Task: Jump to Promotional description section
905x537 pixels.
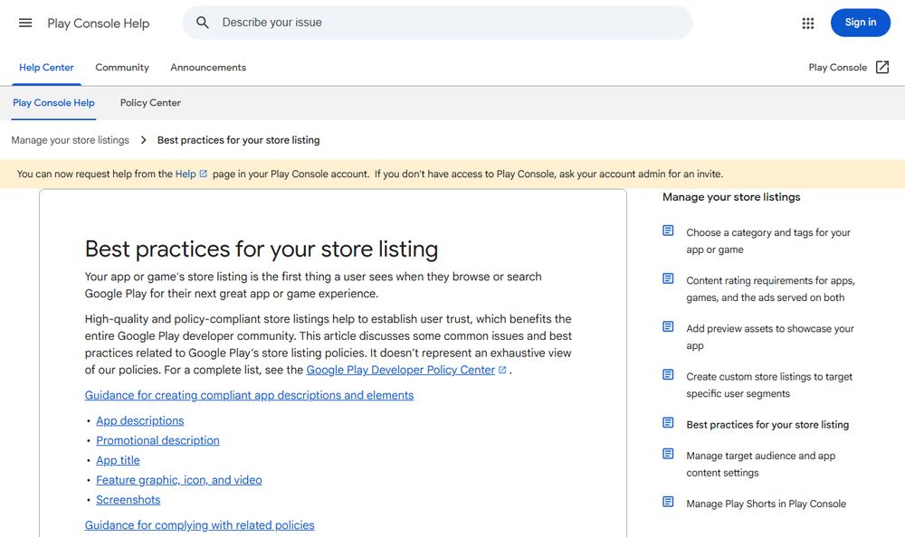Action: coord(157,440)
